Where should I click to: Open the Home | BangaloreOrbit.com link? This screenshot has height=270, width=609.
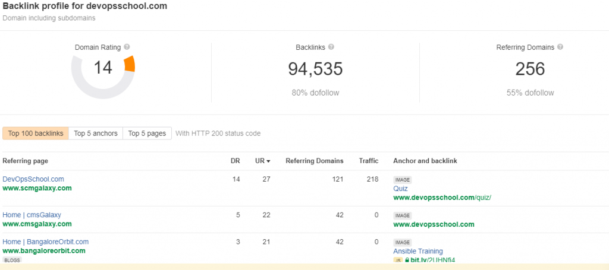tap(46, 242)
